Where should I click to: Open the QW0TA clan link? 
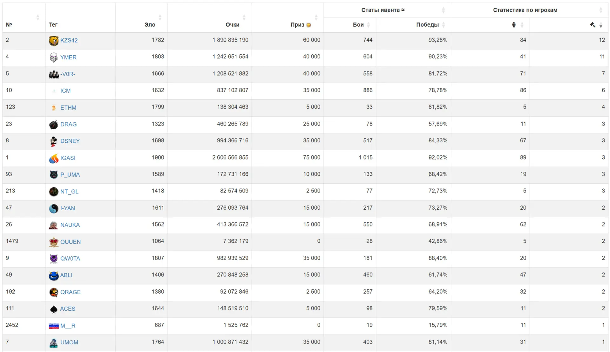tap(70, 259)
